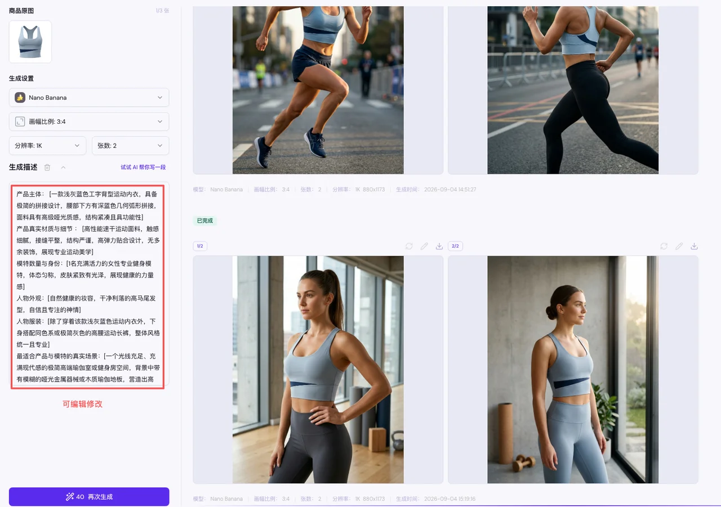
Task: Click the timestamp 2026-09-04 15:19:16
Action: 450,499
